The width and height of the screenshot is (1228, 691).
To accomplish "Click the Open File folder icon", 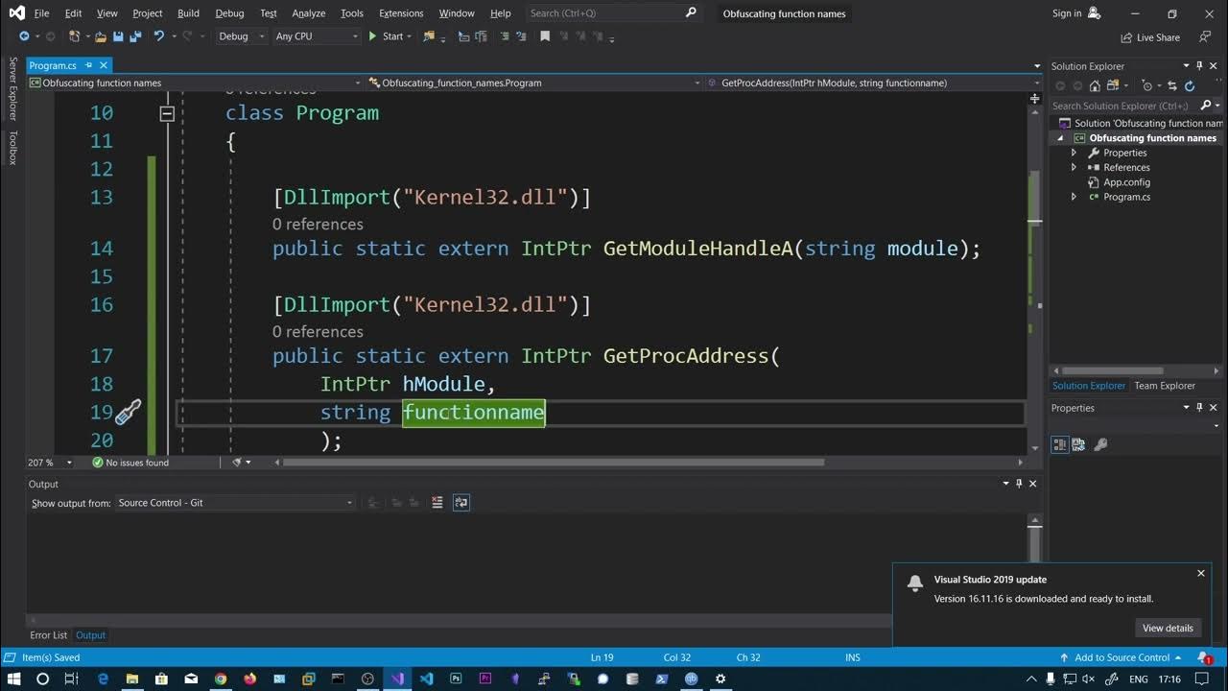I will 100,36.
